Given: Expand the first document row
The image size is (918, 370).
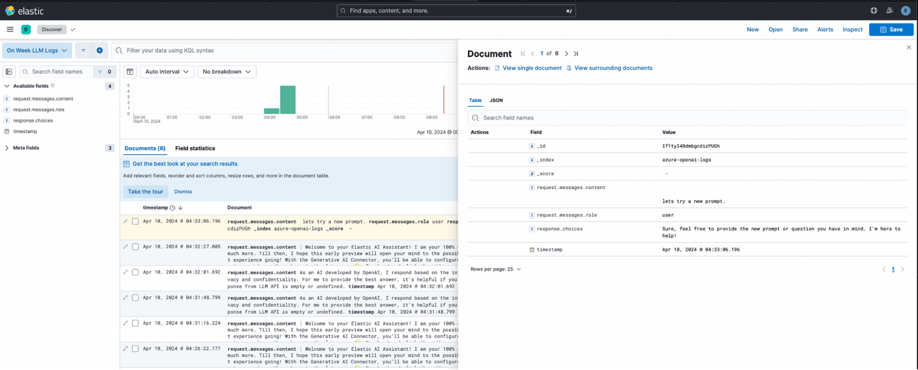Looking at the screenshot, I should (126, 222).
